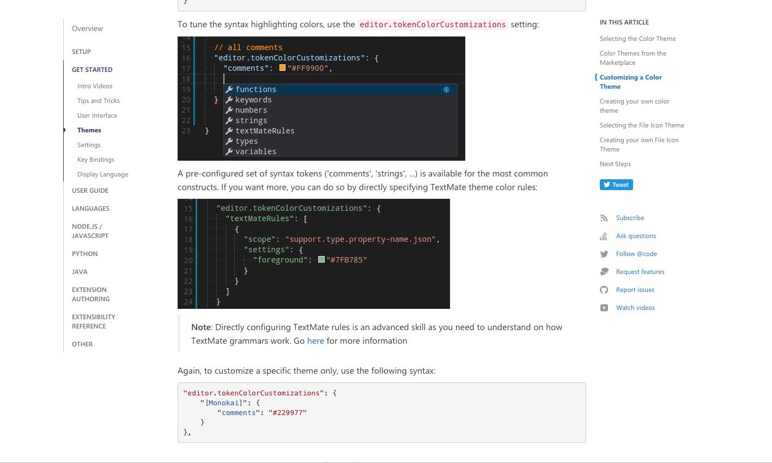
Task: Click the YouTube icon beside Watch videos
Action: coord(604,307)
